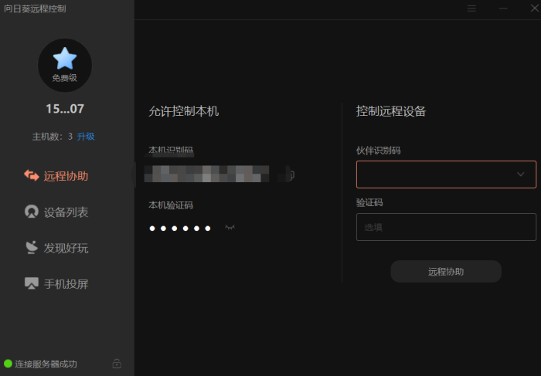Click the 设备列表 icon in the sidebar
The height and width of the screenshot is (376, 541).
coord(32,212)
